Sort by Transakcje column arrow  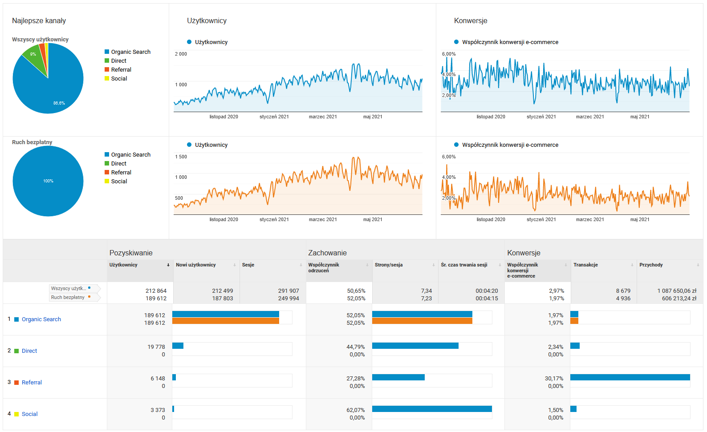pos(632,265)
